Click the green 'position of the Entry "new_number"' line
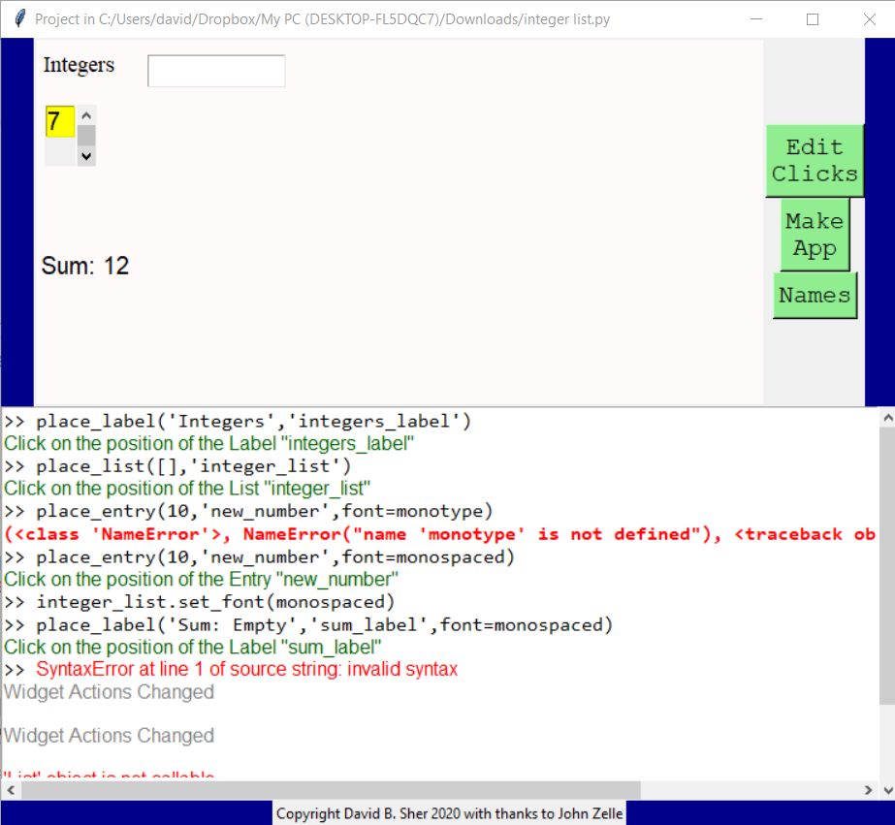The height and width of the screenshot is (825, 895). [x=201, y=579]
